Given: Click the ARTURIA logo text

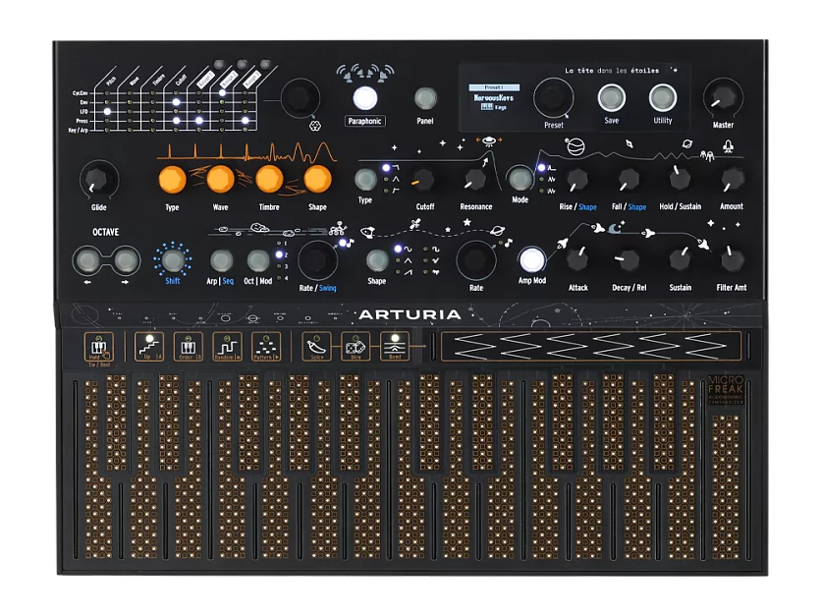Looking at the screenshot, I should pos(410,314).
